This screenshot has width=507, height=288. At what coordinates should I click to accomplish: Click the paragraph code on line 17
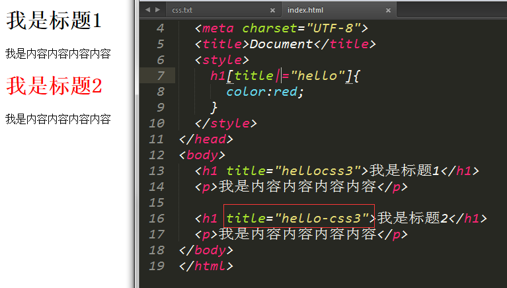301,234
